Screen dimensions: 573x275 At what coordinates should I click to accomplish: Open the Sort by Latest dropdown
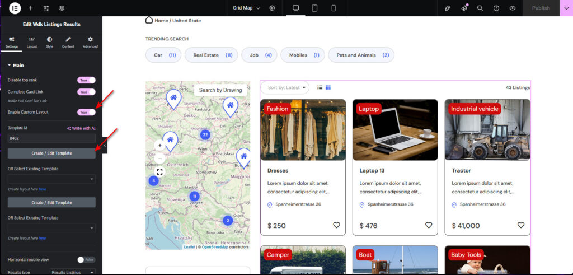pos(285,87)
